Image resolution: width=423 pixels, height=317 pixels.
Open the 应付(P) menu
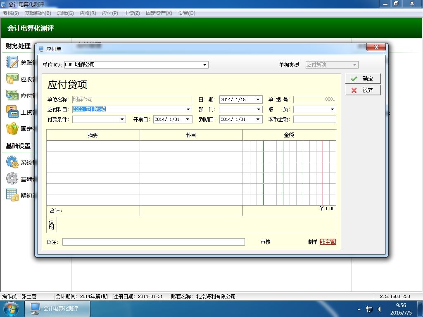pyautogui.click(x=110, y=13)
